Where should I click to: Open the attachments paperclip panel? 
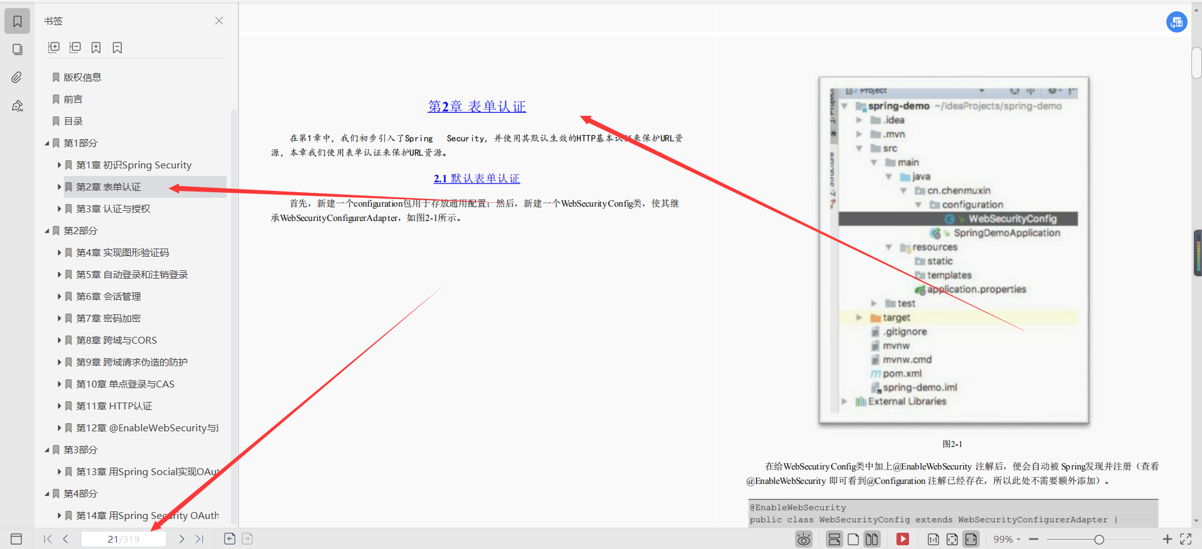coord(18,77)
